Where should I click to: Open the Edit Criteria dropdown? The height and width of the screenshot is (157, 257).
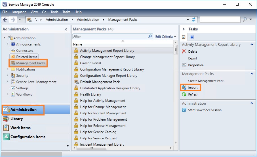[166, 36]
